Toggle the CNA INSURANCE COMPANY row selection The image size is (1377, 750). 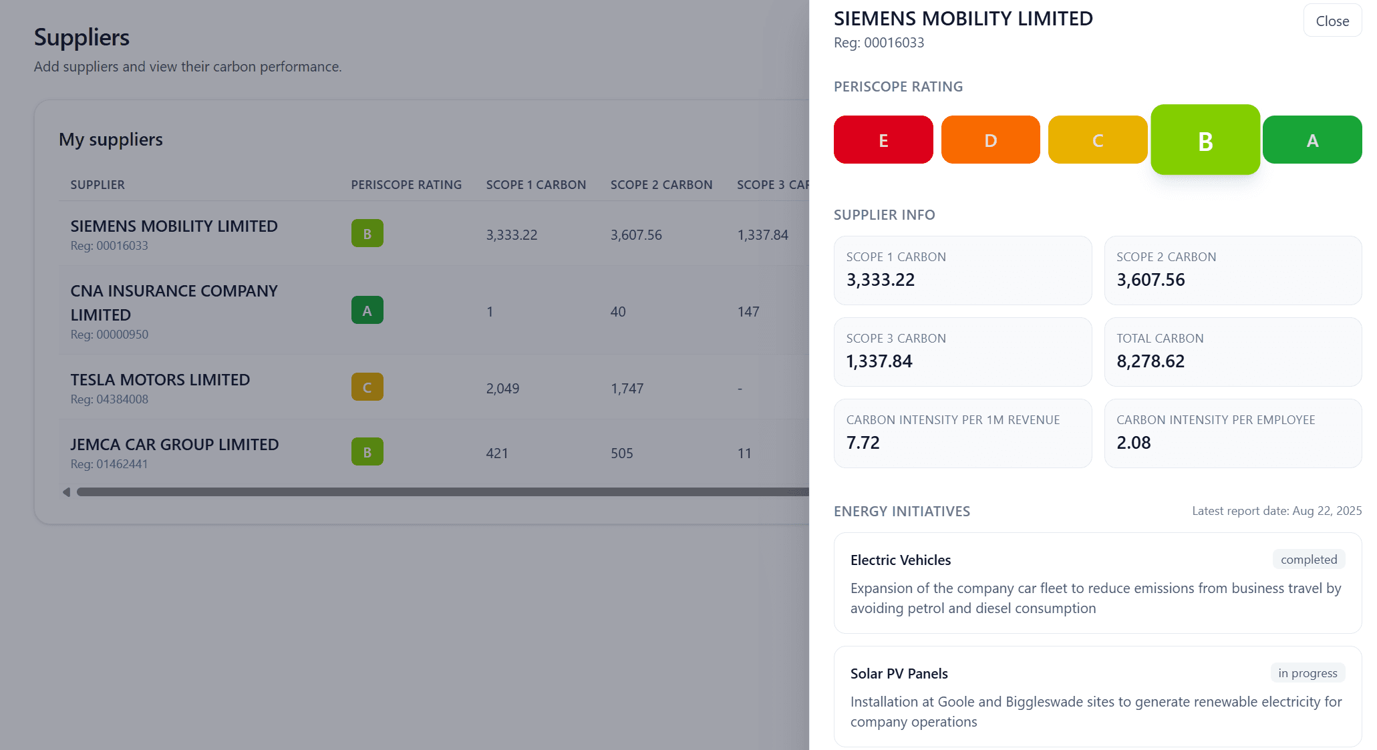[x=174, y=302]
